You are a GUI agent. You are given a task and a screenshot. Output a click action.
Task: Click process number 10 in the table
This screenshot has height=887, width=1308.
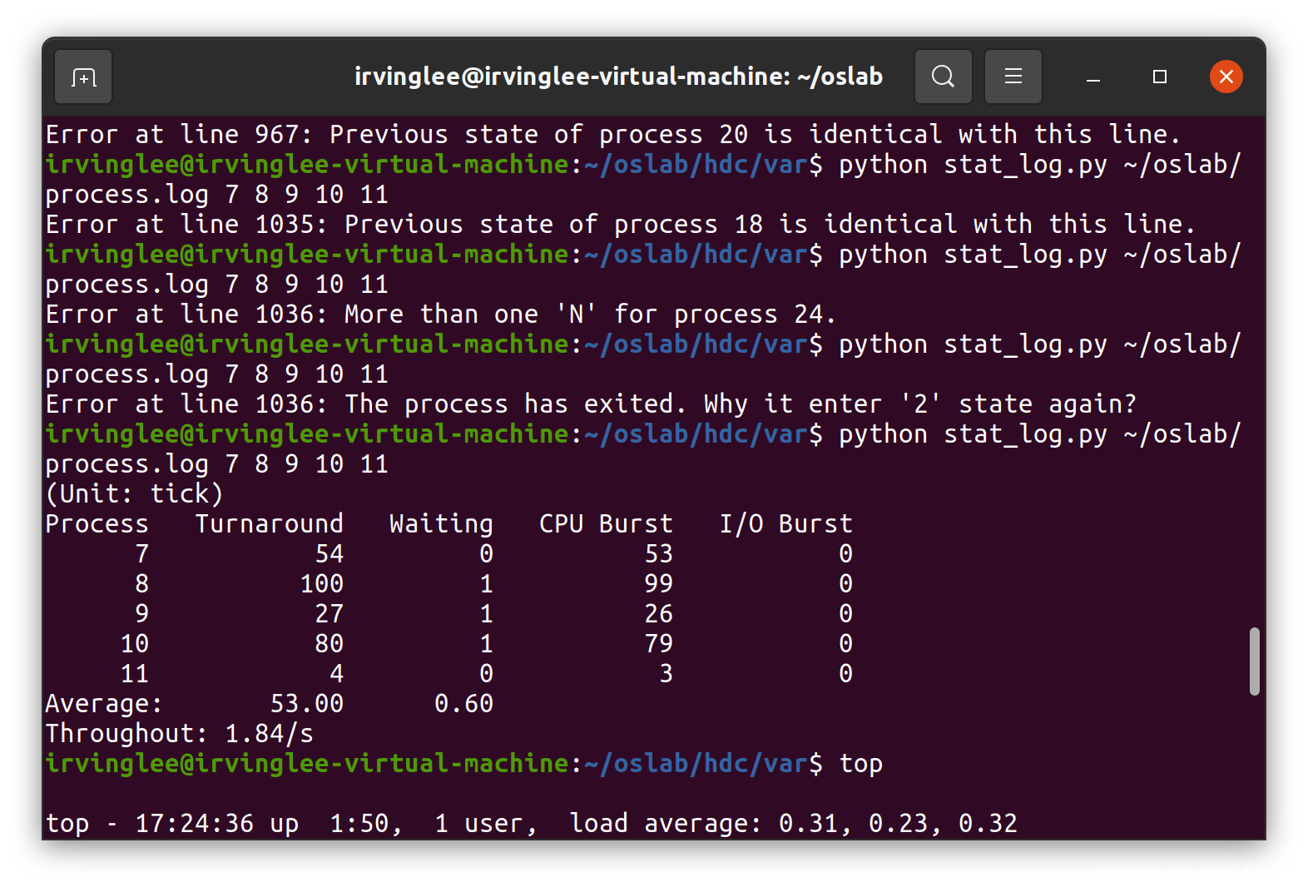coord(134,643)
